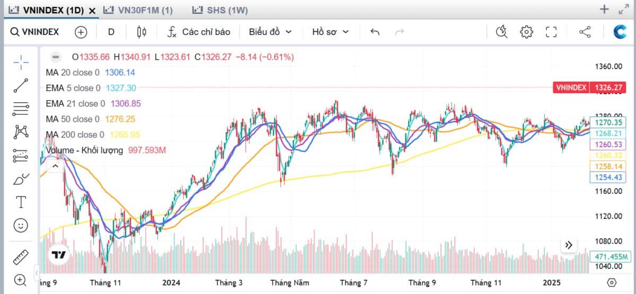Enter fullscreen chart mode

coord(551,32)
